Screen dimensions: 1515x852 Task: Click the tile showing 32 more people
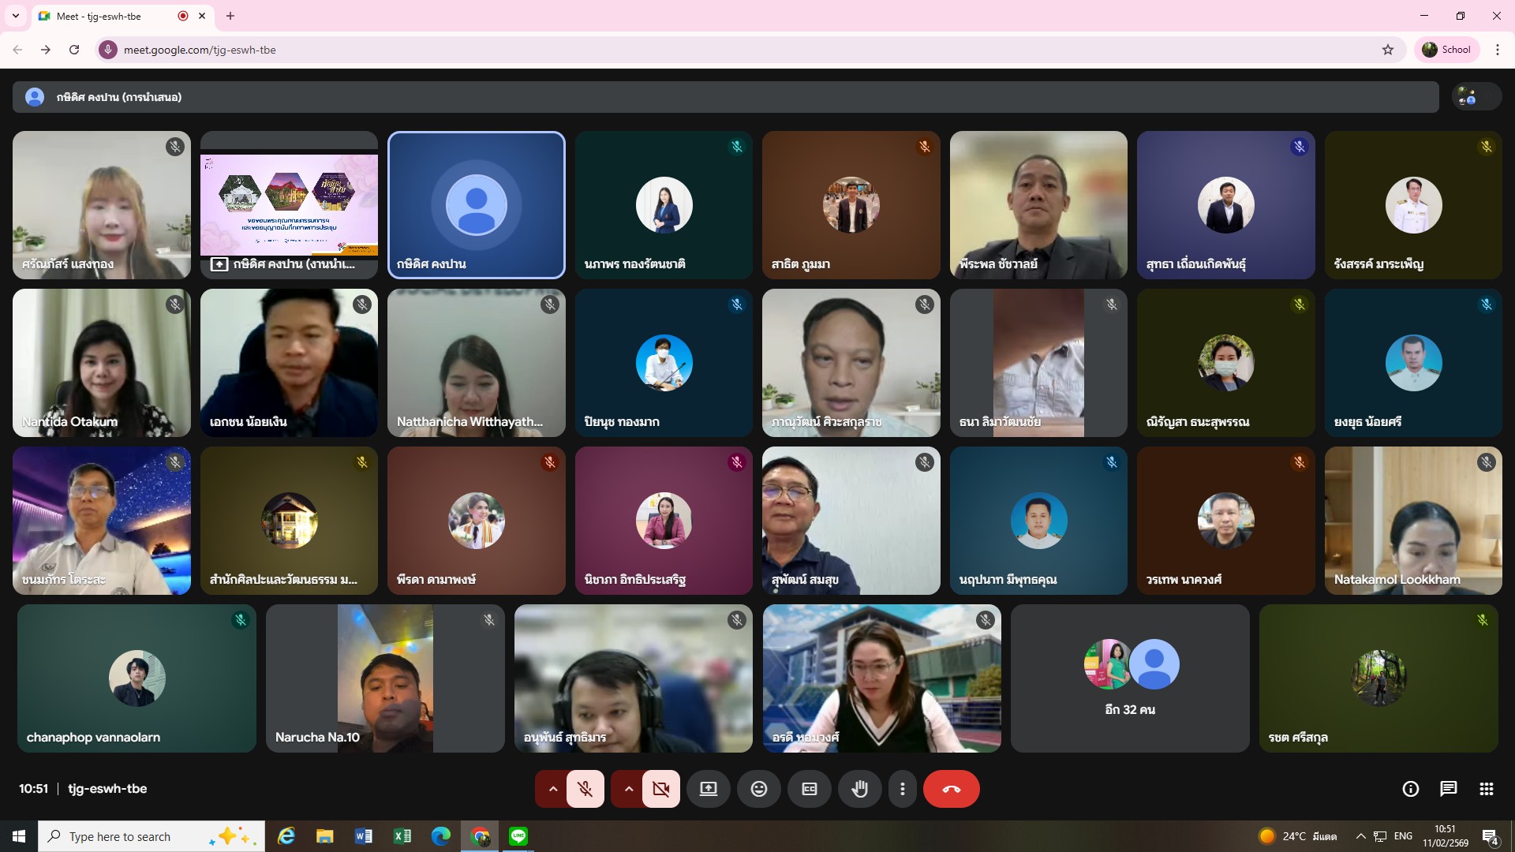pyautogui.click(x=1129, y=678)
